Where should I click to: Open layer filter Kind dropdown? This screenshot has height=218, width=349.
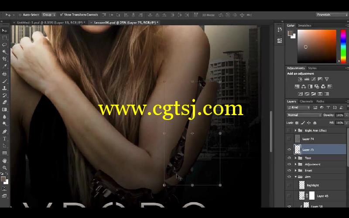(x=298, y=107)
